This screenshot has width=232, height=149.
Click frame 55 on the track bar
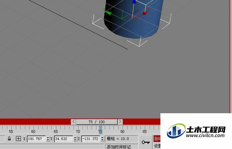11,131
